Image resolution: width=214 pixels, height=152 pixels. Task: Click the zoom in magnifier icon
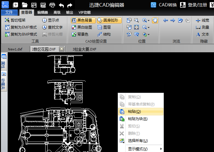click(x=144, y=20)
